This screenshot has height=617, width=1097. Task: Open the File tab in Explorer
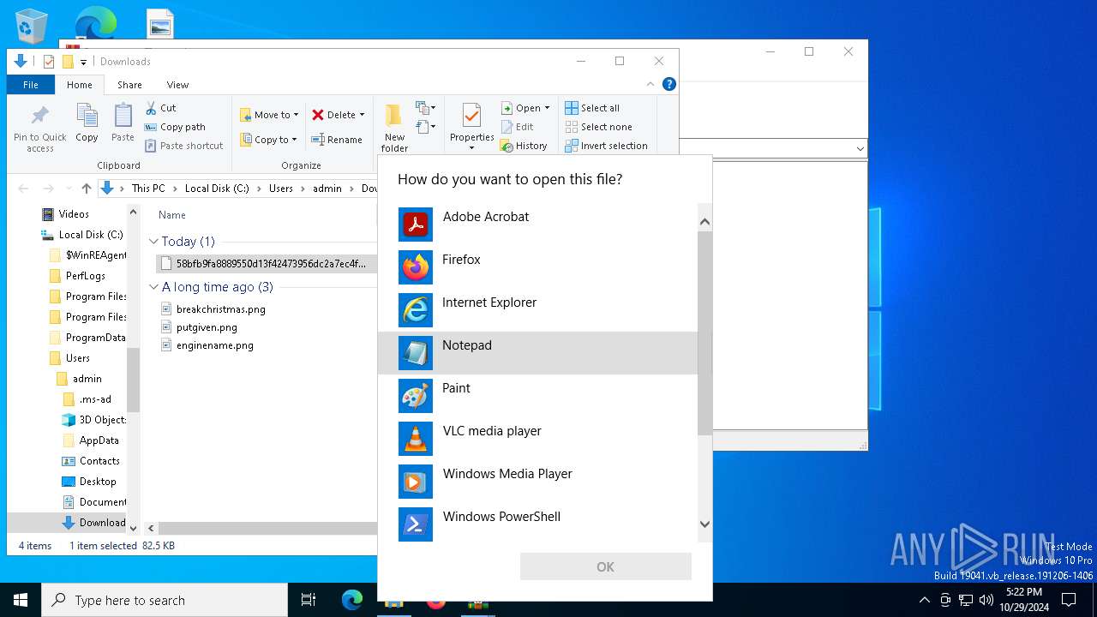click(31, 85)
